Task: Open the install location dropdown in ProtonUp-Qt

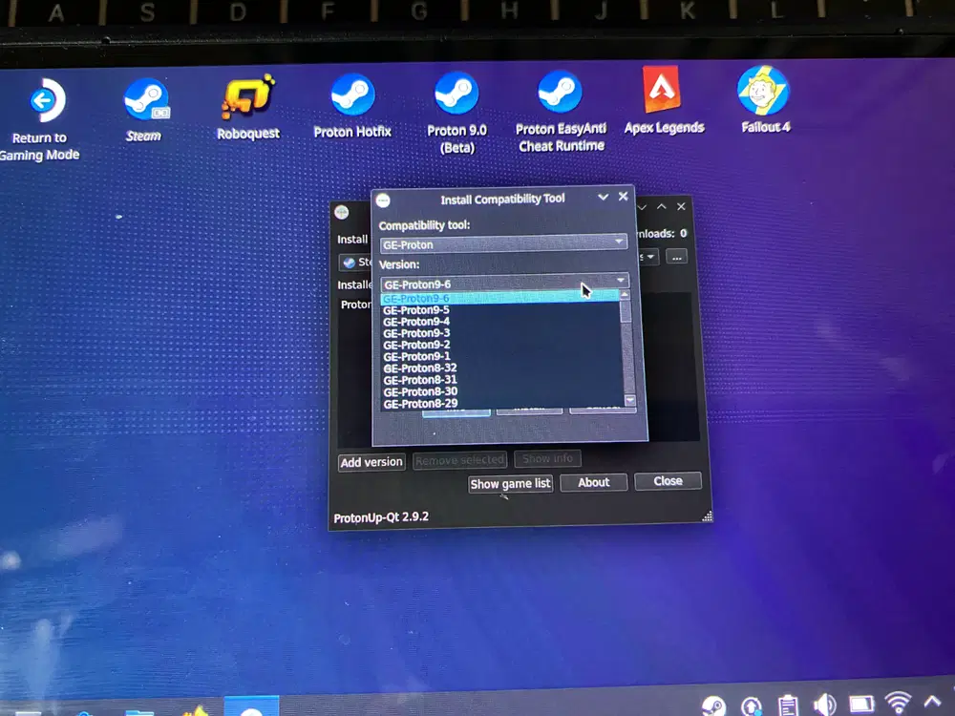Action: [649, 257]
